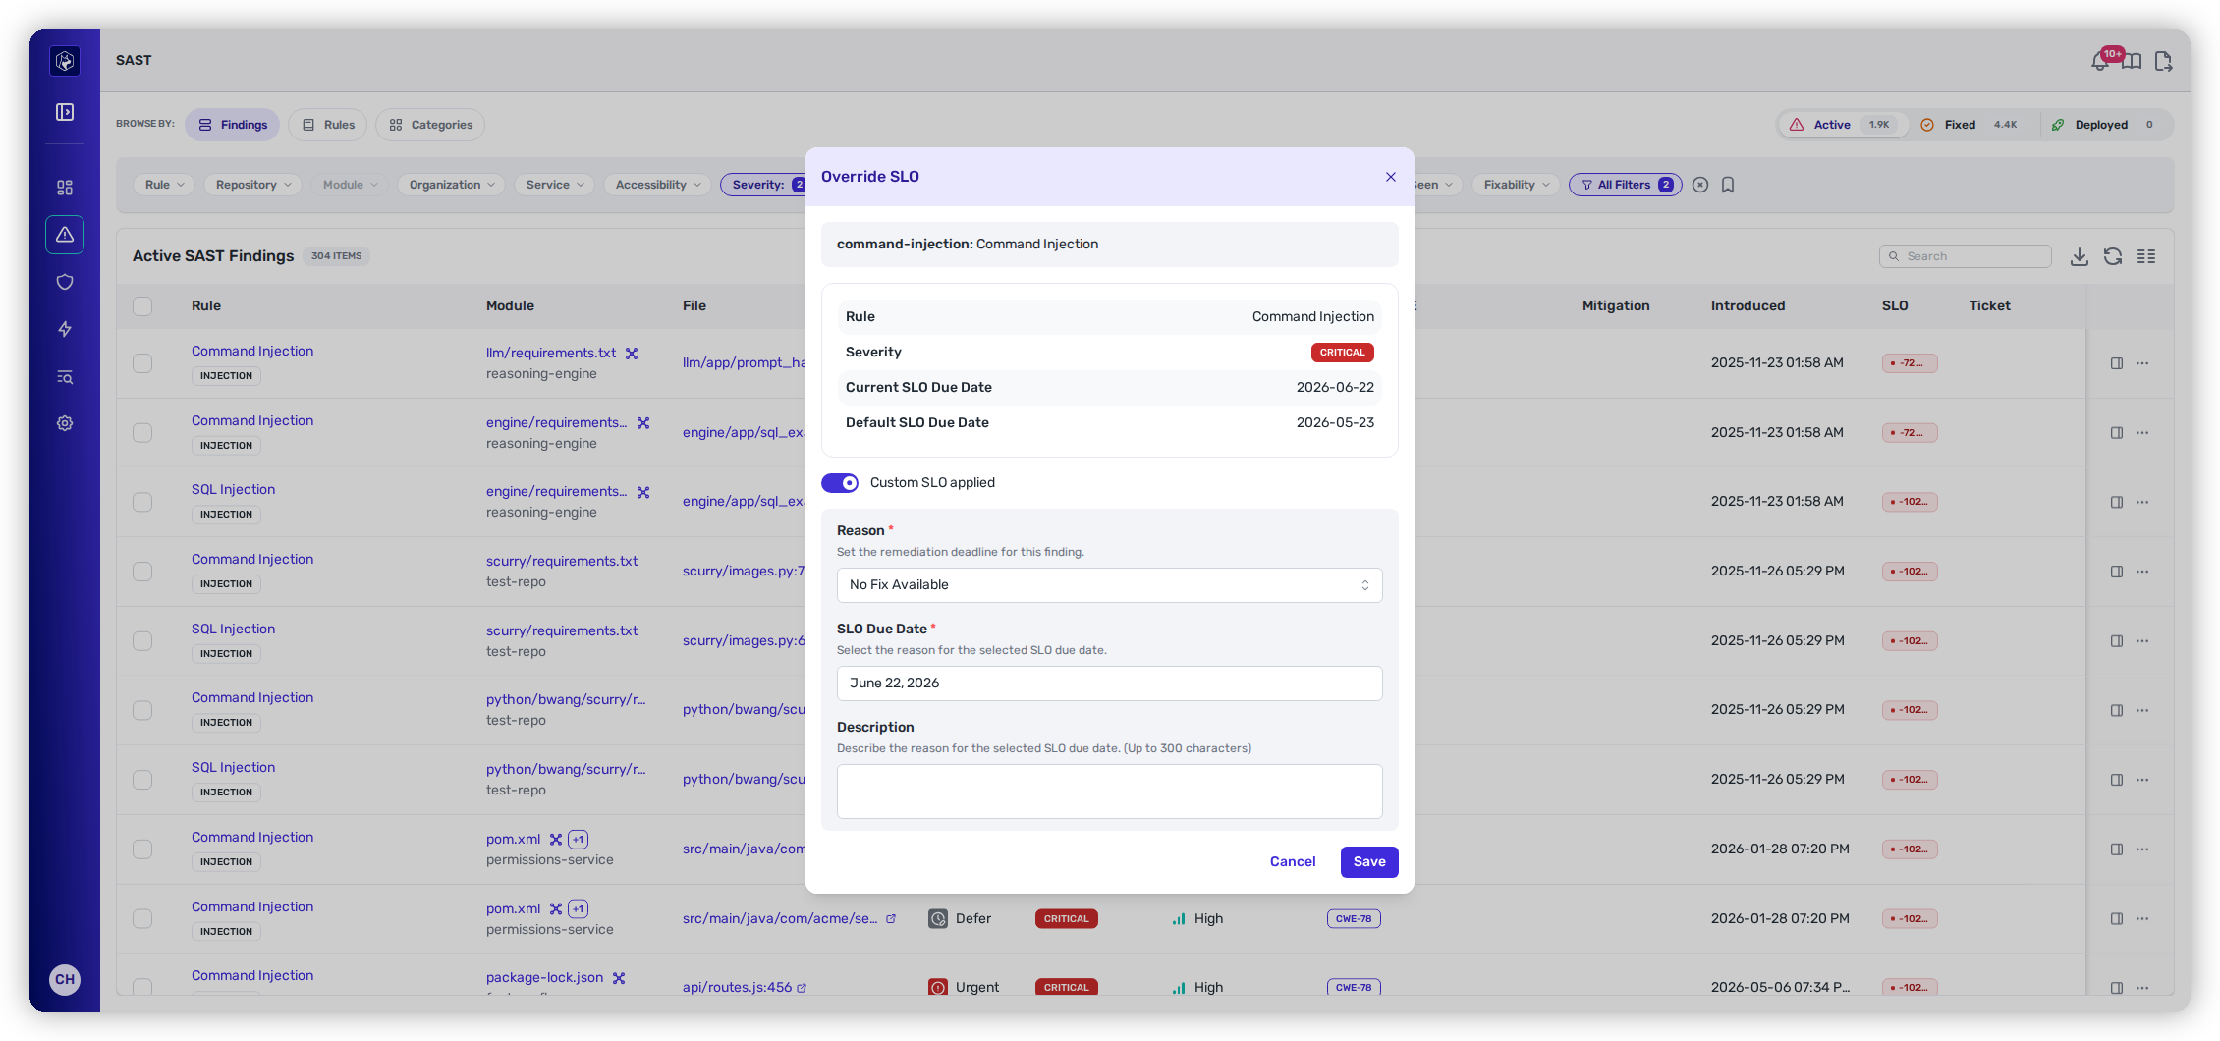Click the SLO Due Date field showing June 22, 2026
This screenshot has width=2220, height=1041.
pos(1109,684)
